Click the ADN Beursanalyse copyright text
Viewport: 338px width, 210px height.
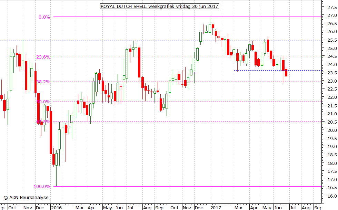[26, 197]
